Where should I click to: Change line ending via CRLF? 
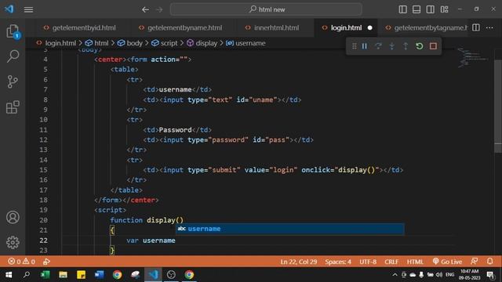pyautogui.click(x=391, y=262)
